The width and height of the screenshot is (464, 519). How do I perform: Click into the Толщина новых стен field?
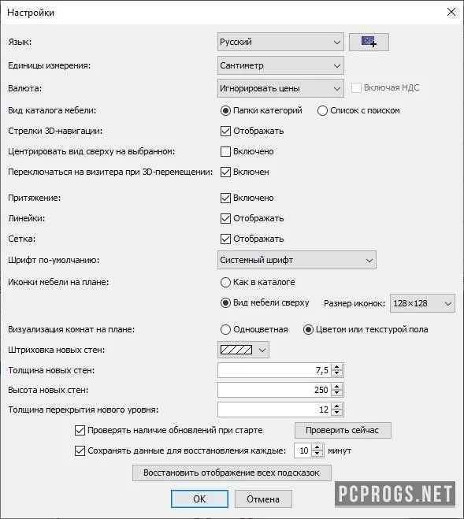[x=275, y=370]
